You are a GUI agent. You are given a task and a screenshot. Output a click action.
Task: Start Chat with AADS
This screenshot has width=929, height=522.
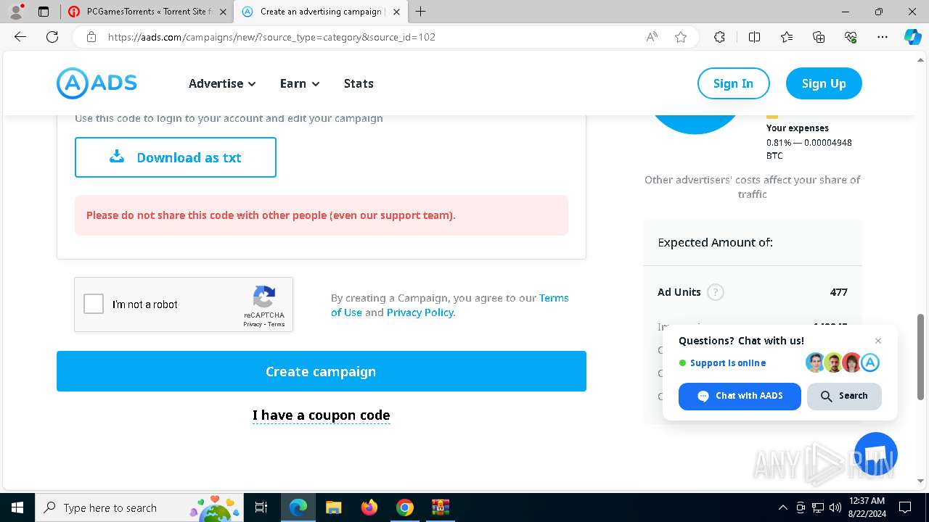click(x=740, y=396)
